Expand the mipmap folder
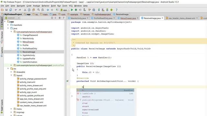The height and width of the screenshot is (116, 207). click(11, 112)
